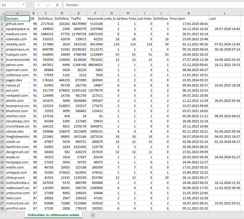Click the previous sheet navigation arrow

[6, 215]
